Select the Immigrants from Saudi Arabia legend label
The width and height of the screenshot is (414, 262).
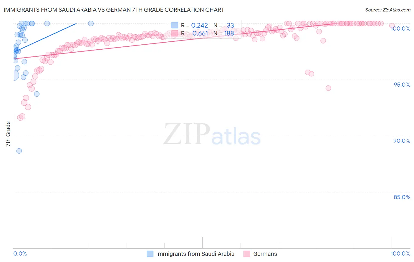[195, 254]
